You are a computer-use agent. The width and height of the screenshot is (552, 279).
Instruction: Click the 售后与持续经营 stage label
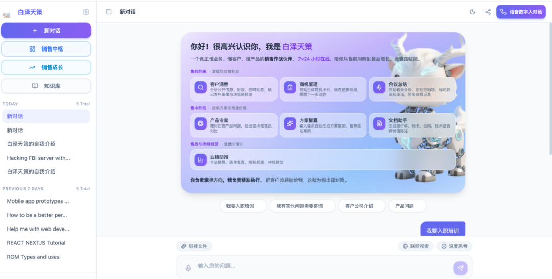click(204, 144)
